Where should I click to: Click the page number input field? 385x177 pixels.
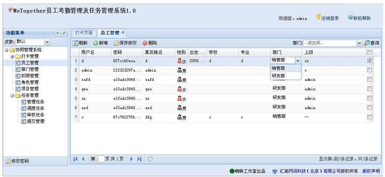tap(100, 159)
